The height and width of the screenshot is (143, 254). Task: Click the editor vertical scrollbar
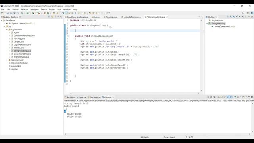pos(201,55)
